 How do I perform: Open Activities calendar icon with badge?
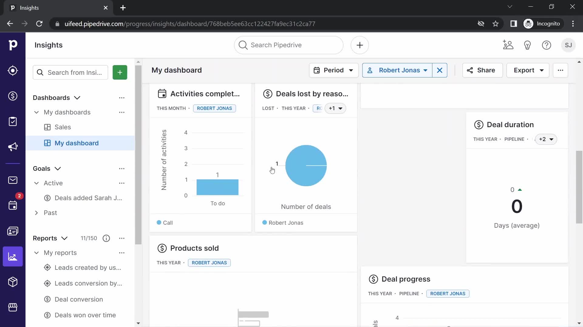pyautogui.click(x=13, y=206)
